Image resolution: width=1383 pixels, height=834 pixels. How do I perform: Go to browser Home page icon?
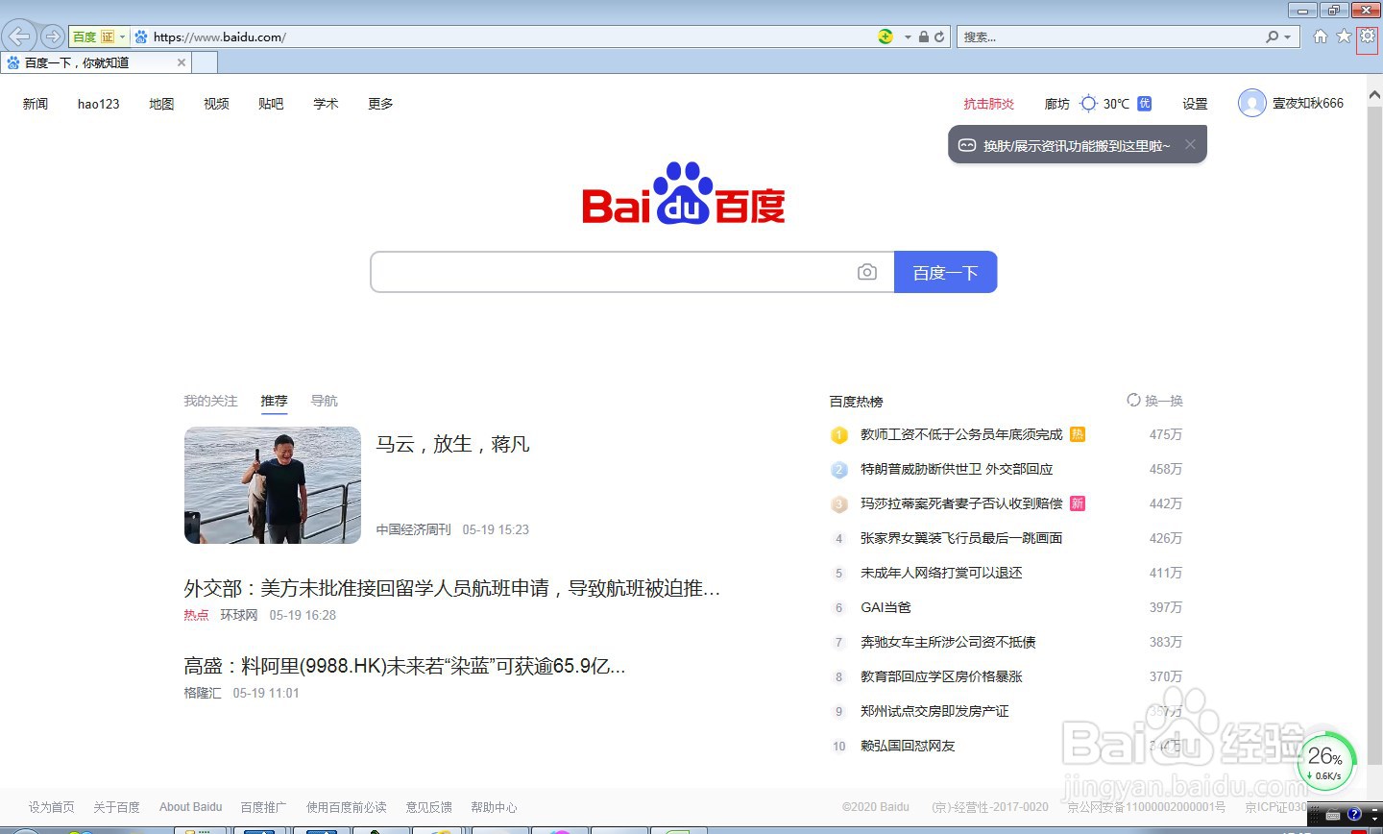click(1321, 37)
